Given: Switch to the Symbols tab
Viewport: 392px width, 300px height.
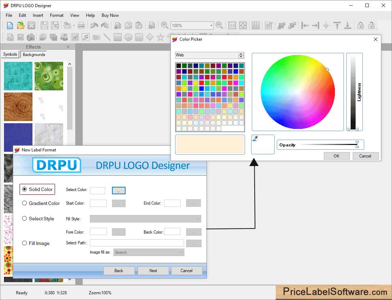Looking at the screenshot, I should point(10,54).
